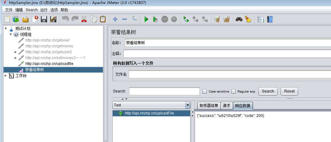Open Help with question mark icon
Viewport: 331px width, 142px height.
click(x=270, y=19)
